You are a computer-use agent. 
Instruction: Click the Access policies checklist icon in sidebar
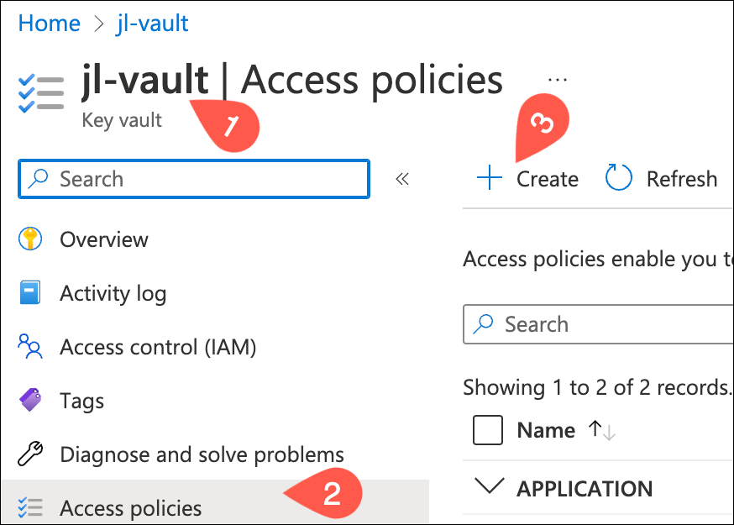pos(29,507)
